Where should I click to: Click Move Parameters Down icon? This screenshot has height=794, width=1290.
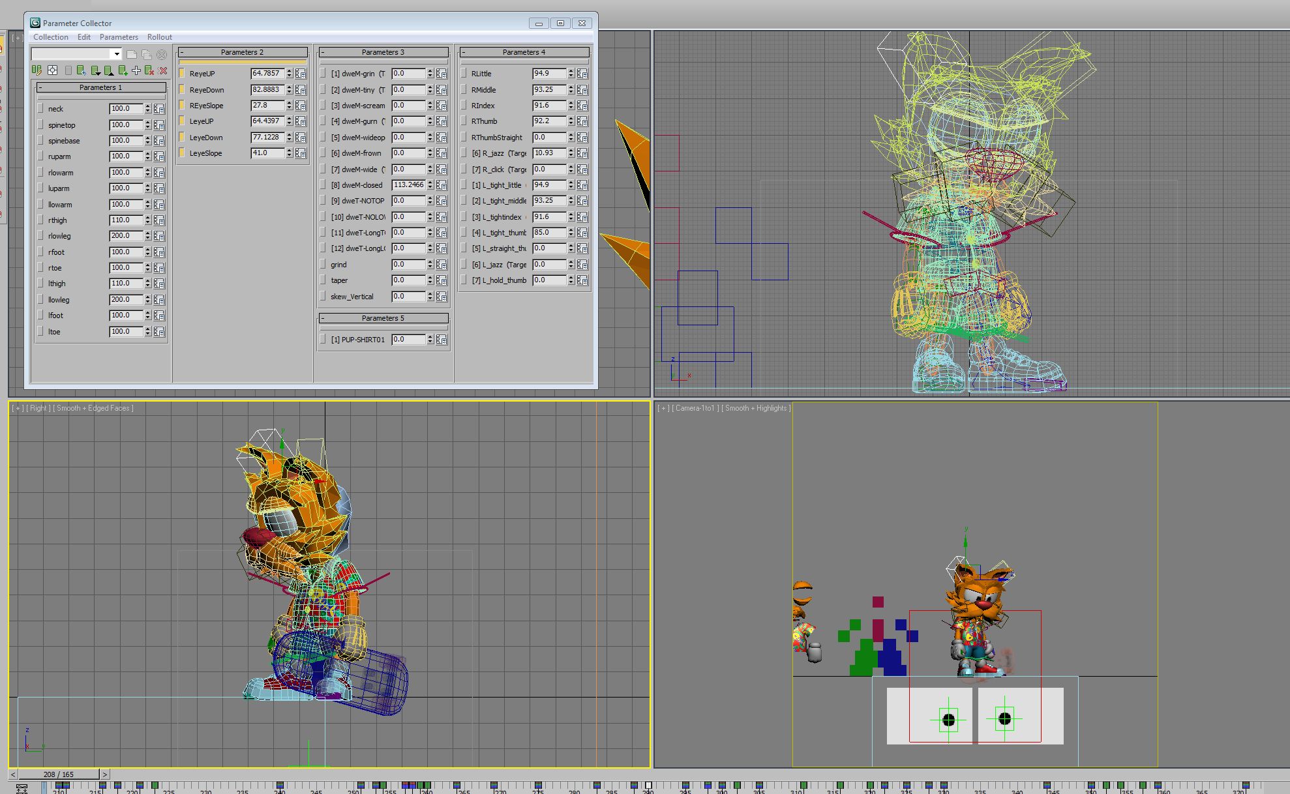95,70
